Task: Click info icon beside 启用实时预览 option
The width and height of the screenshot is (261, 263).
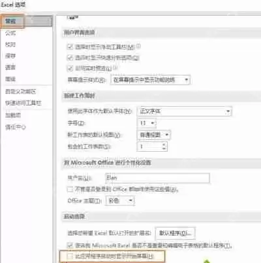Action: [x=115, y=68]
